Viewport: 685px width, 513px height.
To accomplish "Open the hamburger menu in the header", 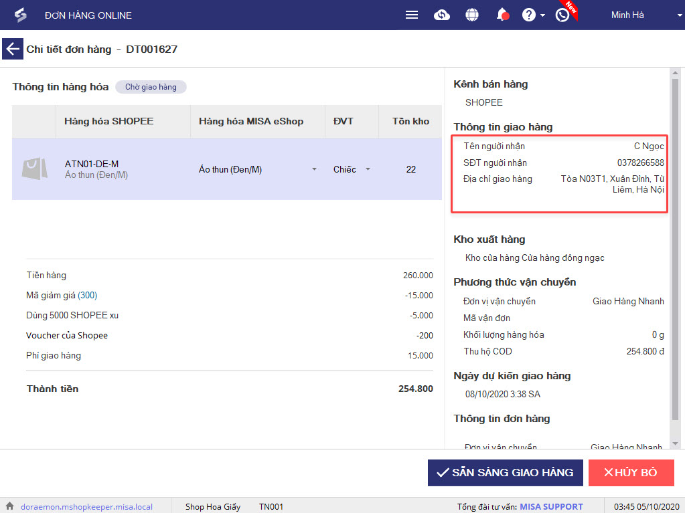I will pos(412,15).
